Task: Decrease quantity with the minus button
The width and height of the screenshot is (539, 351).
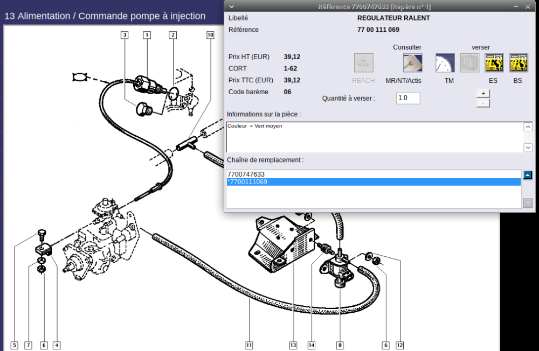Action: click(x=483, y=103)
